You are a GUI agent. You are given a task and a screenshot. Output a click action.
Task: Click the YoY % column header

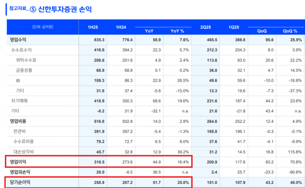[177, 31]
